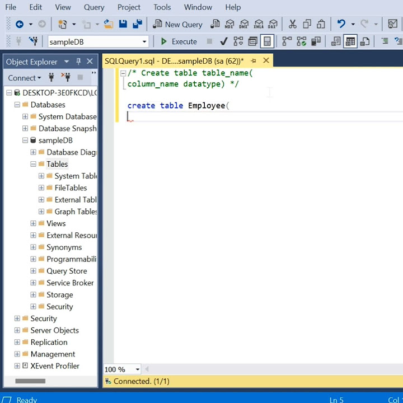
Task: Expand the Views folder
Action: 33,223
